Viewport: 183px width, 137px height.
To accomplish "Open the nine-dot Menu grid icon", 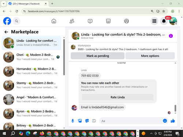I will tap(154, 21).
